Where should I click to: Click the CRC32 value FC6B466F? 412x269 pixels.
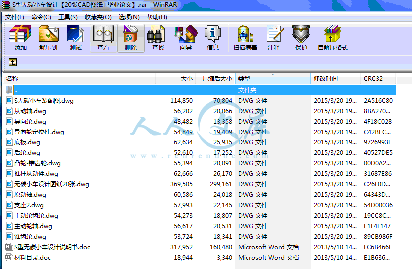378,247
